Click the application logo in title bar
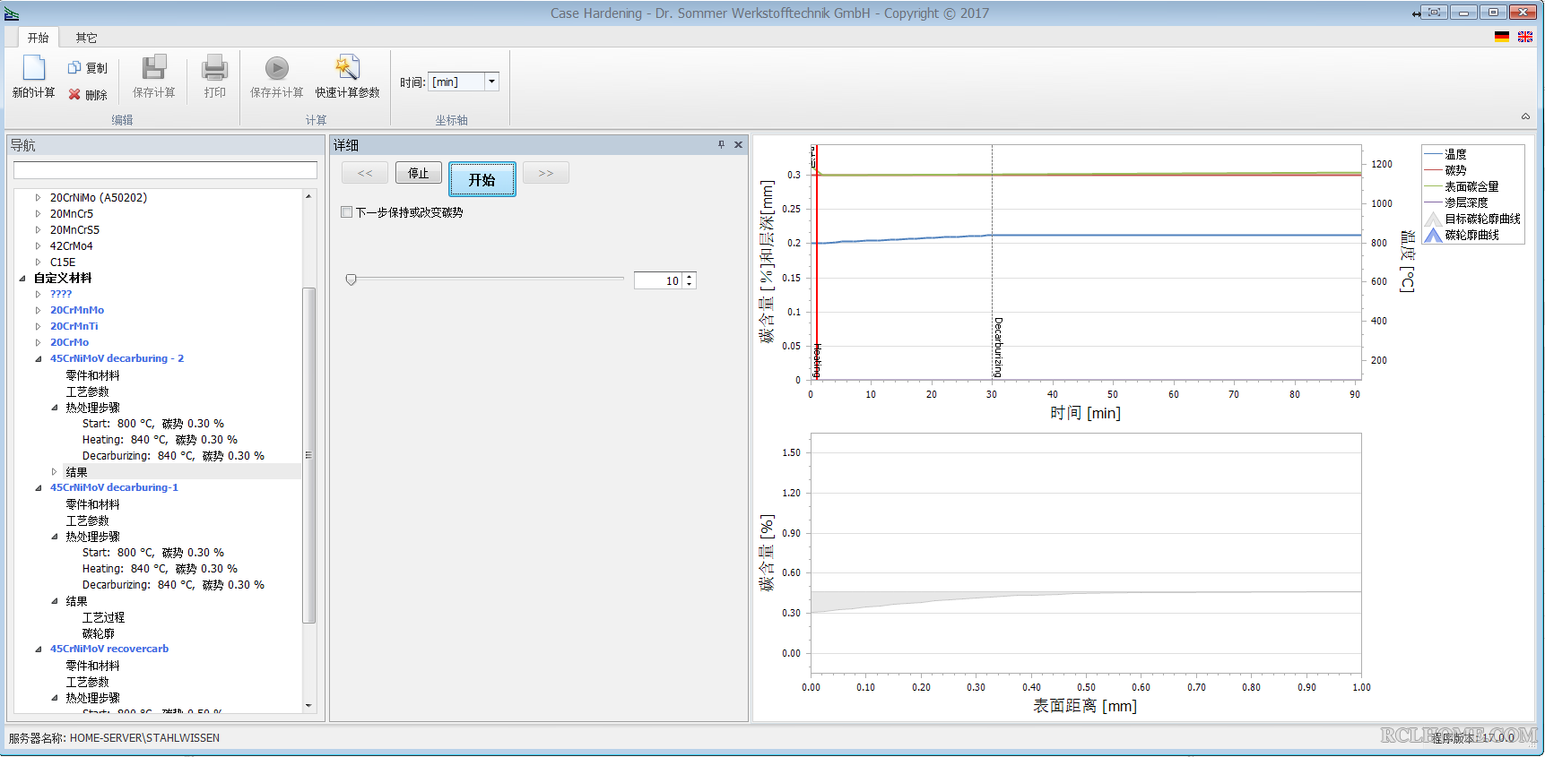The image size is (1545, 757). tap(12, 13)
